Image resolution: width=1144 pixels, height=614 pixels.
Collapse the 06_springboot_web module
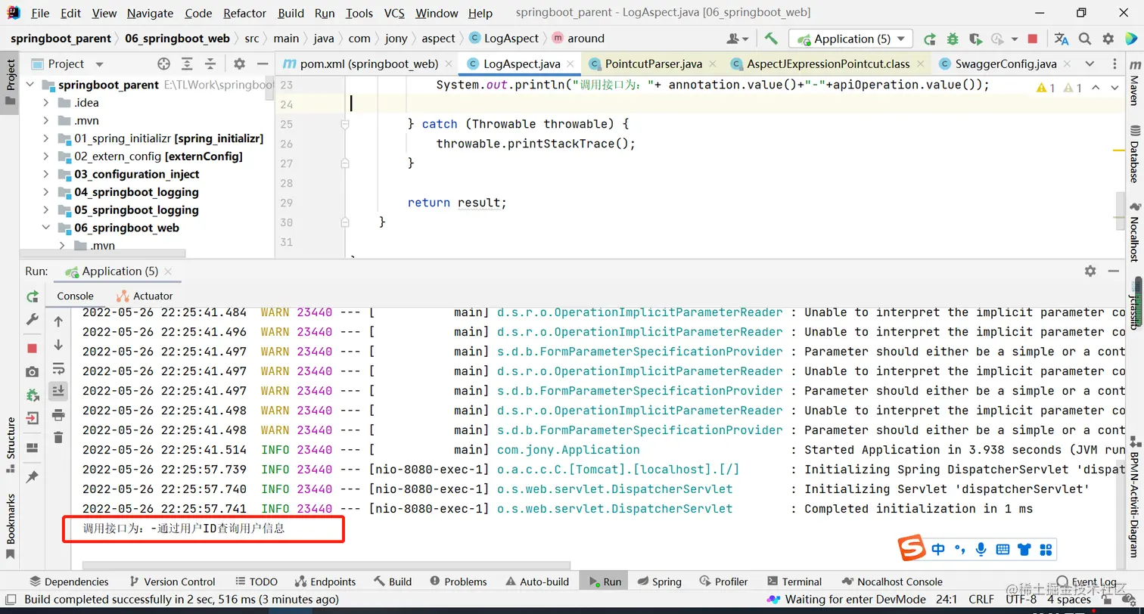point(45,228)
